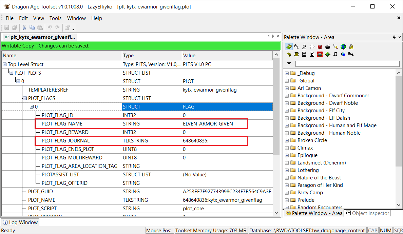
Task: Collapse the PLOT_FLAGS node
Action: pos(25,98)
